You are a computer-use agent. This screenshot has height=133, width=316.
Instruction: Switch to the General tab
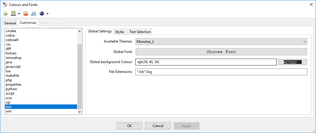click(x=10, y=23)
